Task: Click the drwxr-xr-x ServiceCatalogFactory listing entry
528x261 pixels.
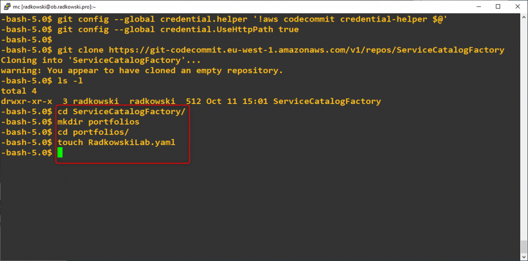Action: coord(191,101)
